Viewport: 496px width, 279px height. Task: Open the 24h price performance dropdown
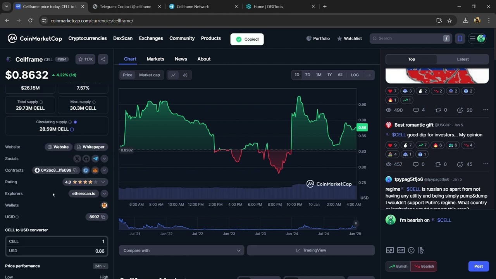(100, 266)
